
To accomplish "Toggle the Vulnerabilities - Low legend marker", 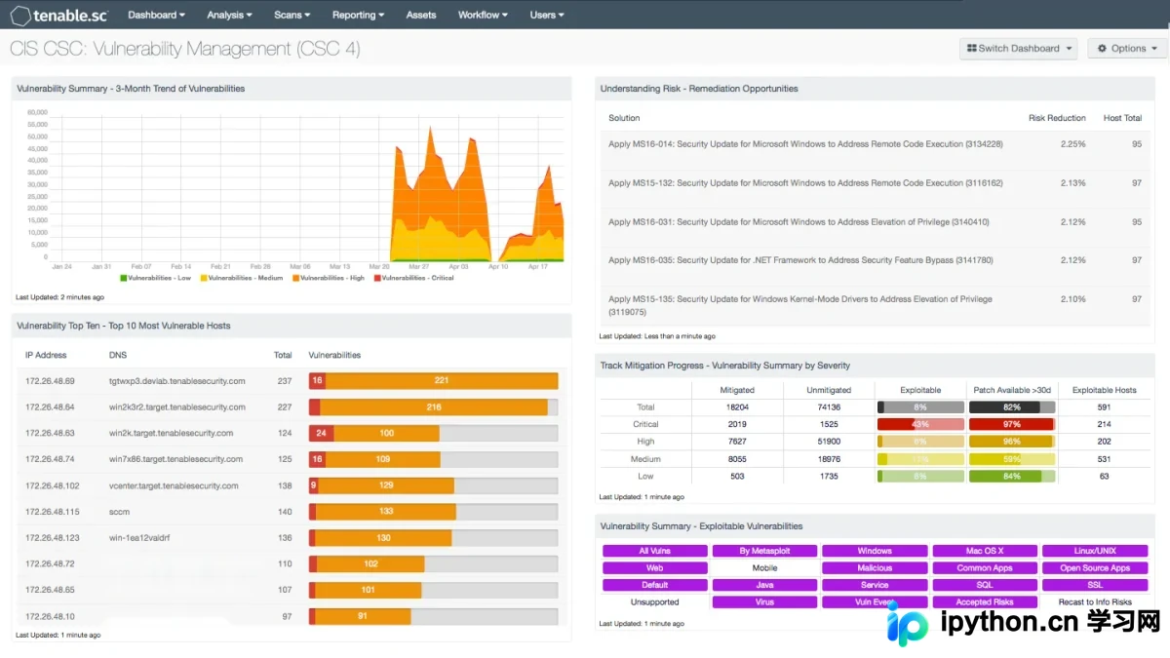I will point(124,278).
